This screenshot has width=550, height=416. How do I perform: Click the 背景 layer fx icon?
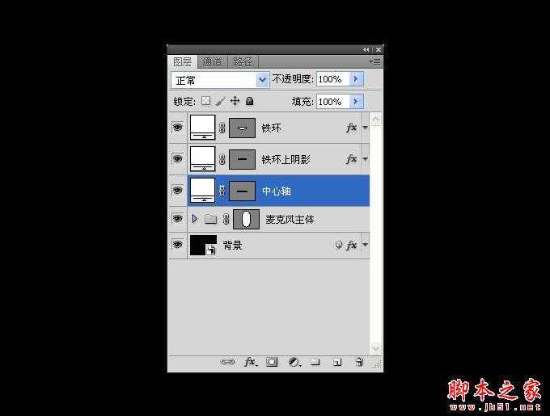[x=352, y=245]
